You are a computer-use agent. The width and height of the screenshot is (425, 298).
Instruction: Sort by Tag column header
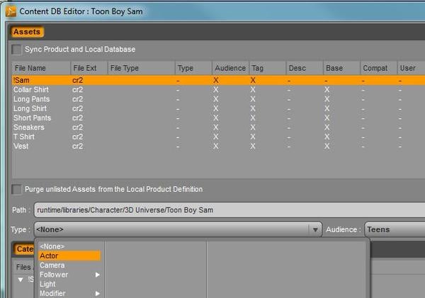pyautogui.click(x=268, y=68)
